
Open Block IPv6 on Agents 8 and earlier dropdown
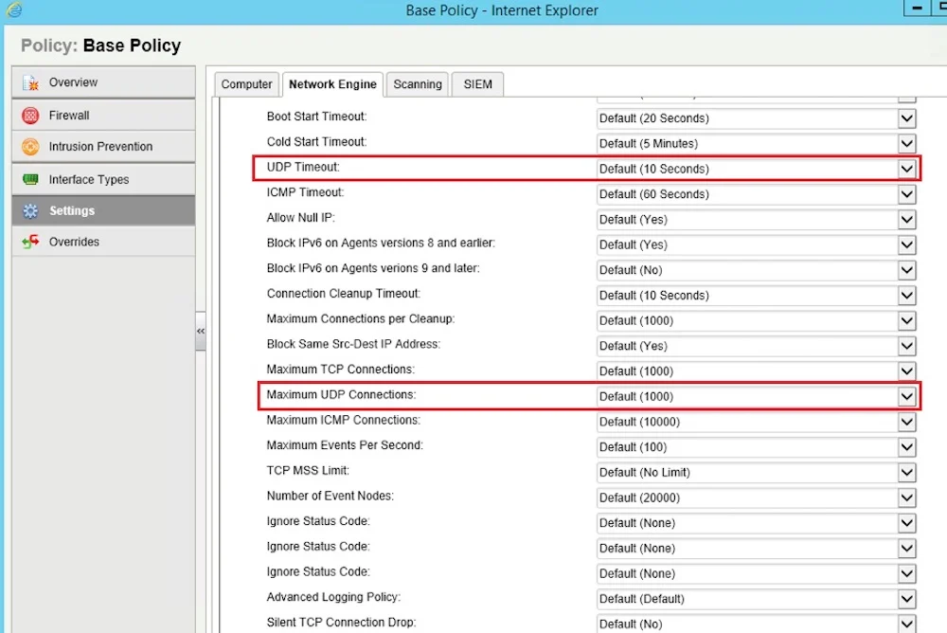pos(756,244)
